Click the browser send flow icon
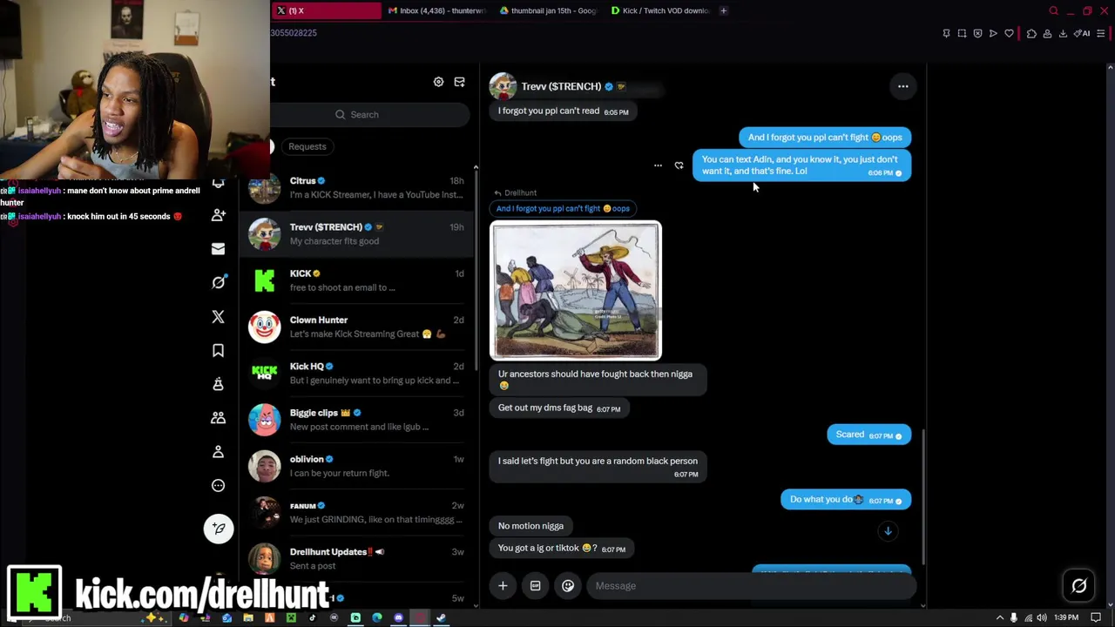Viewport: 1115px width, 627px height. tap(993, 33)
